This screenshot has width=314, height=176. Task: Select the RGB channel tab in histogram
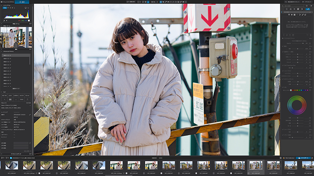(x=5, y=8)
